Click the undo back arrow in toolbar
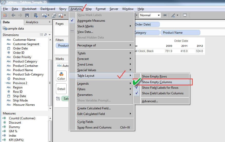This screenshot has height=142, width=225. click(13, 15)
